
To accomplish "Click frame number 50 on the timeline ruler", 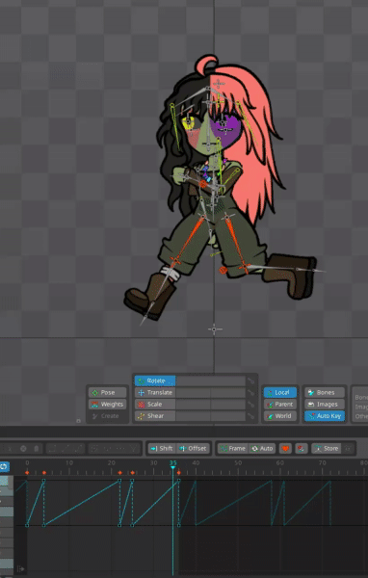I will [x=238, y=462].
